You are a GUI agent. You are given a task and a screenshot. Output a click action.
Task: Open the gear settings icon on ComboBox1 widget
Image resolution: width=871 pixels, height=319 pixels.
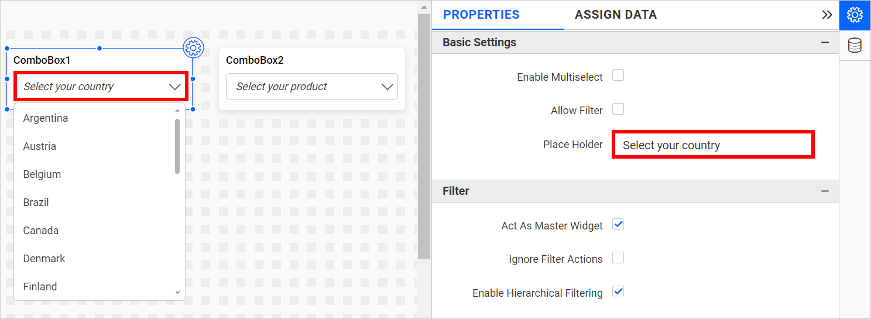point(193,47)
